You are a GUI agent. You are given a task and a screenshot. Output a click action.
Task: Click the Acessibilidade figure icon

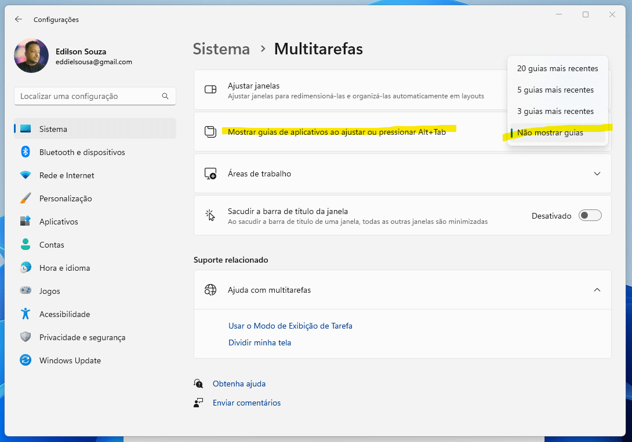click(x=26, y=314)
